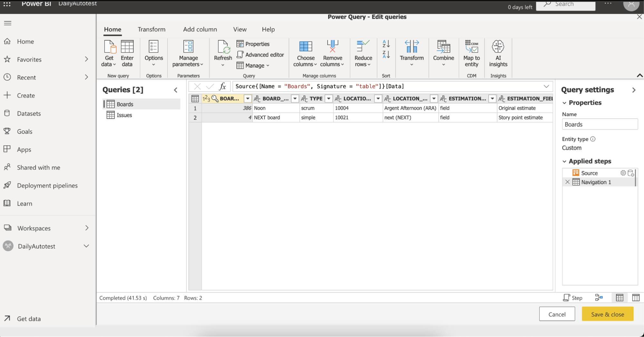Open the Get data ribbon icon
Screen dimensions: 644x337
coord(109,54)
